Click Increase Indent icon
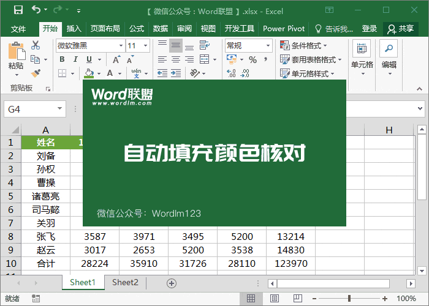Viewport: 429px width, 306px height. pos(176,73)
